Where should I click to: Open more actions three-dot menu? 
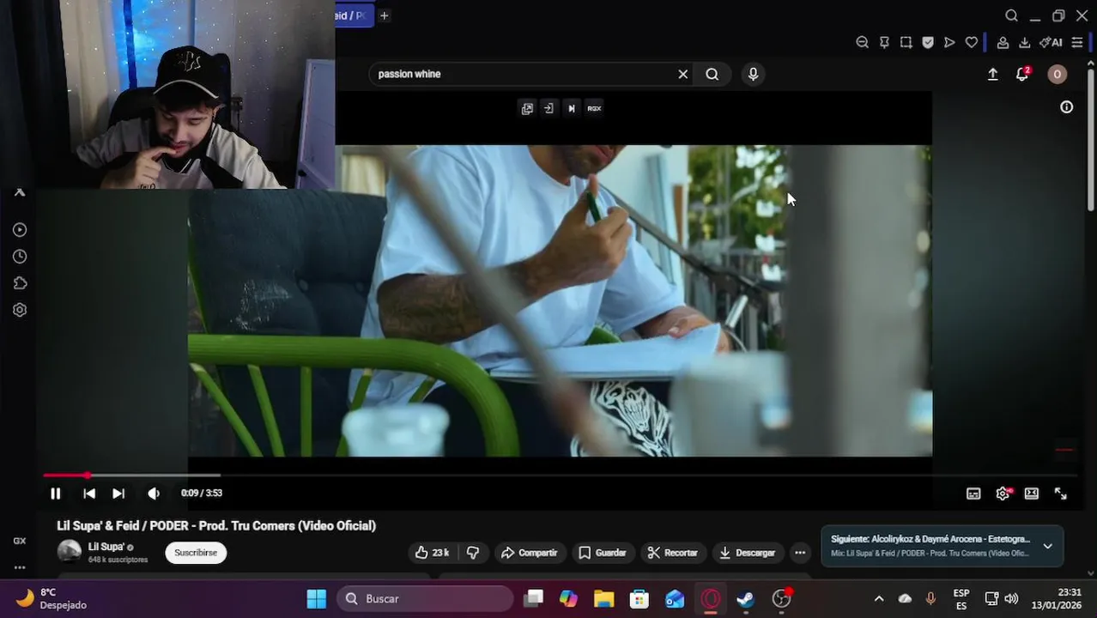pos(800,553)
